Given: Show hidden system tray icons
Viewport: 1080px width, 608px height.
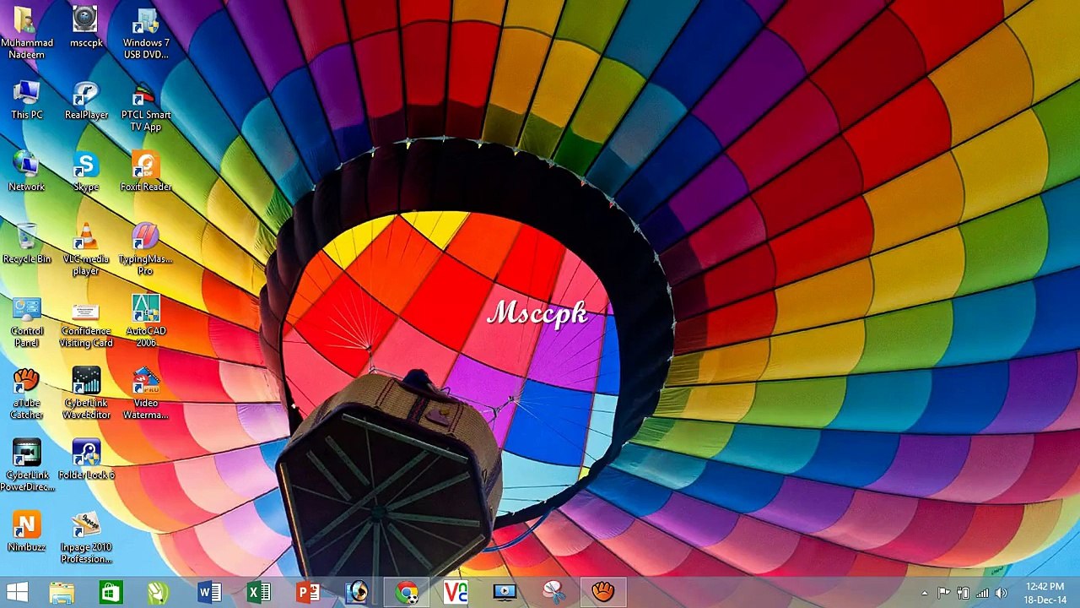Looking at the screenshot, I should tap(925, 593).
